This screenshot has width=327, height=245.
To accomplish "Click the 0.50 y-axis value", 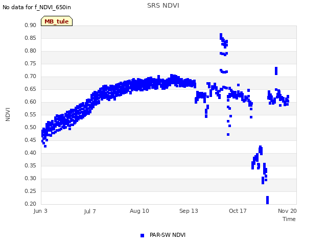I will pyautogui.click(x=31, y=127).
